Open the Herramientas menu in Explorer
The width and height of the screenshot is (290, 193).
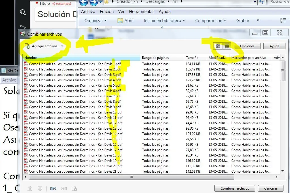click(x=141, y=11)
